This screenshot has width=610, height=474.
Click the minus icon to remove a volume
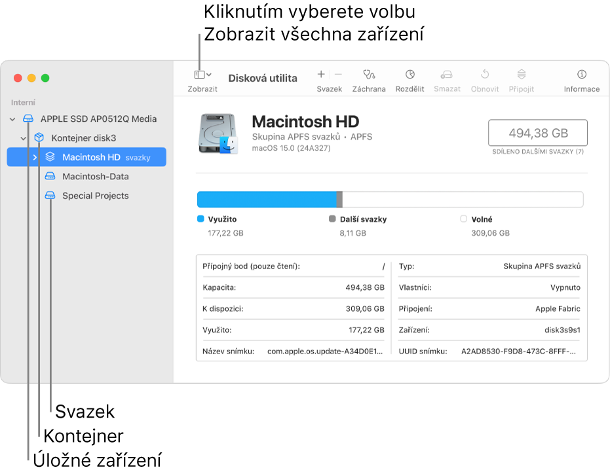[x=338, y=74]
